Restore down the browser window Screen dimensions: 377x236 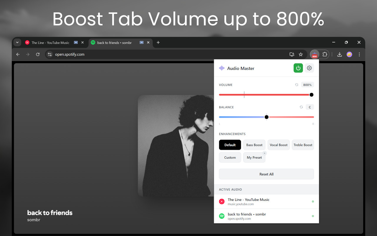(x=346, y=42)
